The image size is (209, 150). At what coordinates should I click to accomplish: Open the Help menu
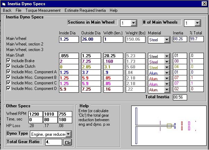pos(114,10)
